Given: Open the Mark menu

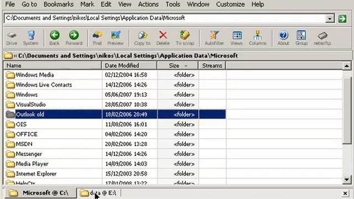Looking at the screenshot, I should point(87,4).
